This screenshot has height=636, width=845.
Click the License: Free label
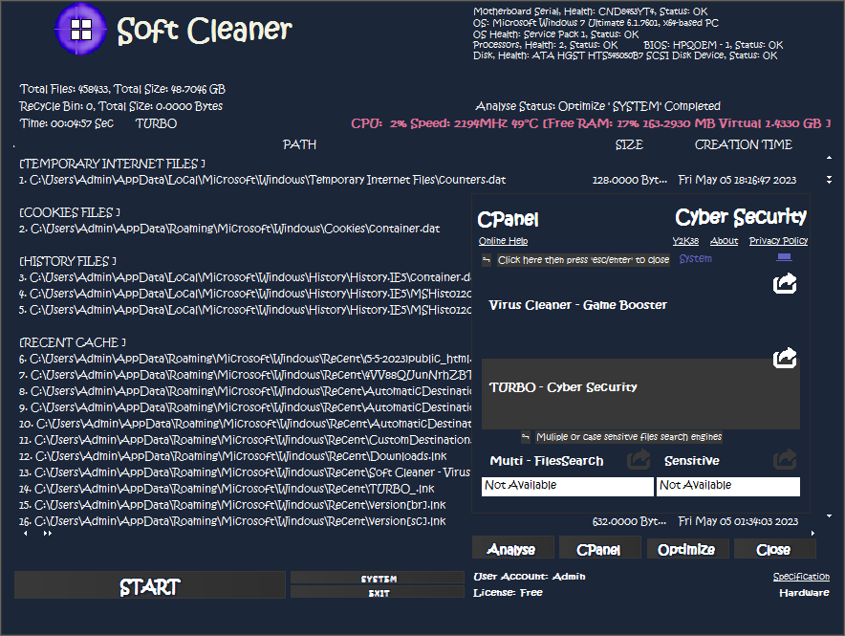coord(508,593)
